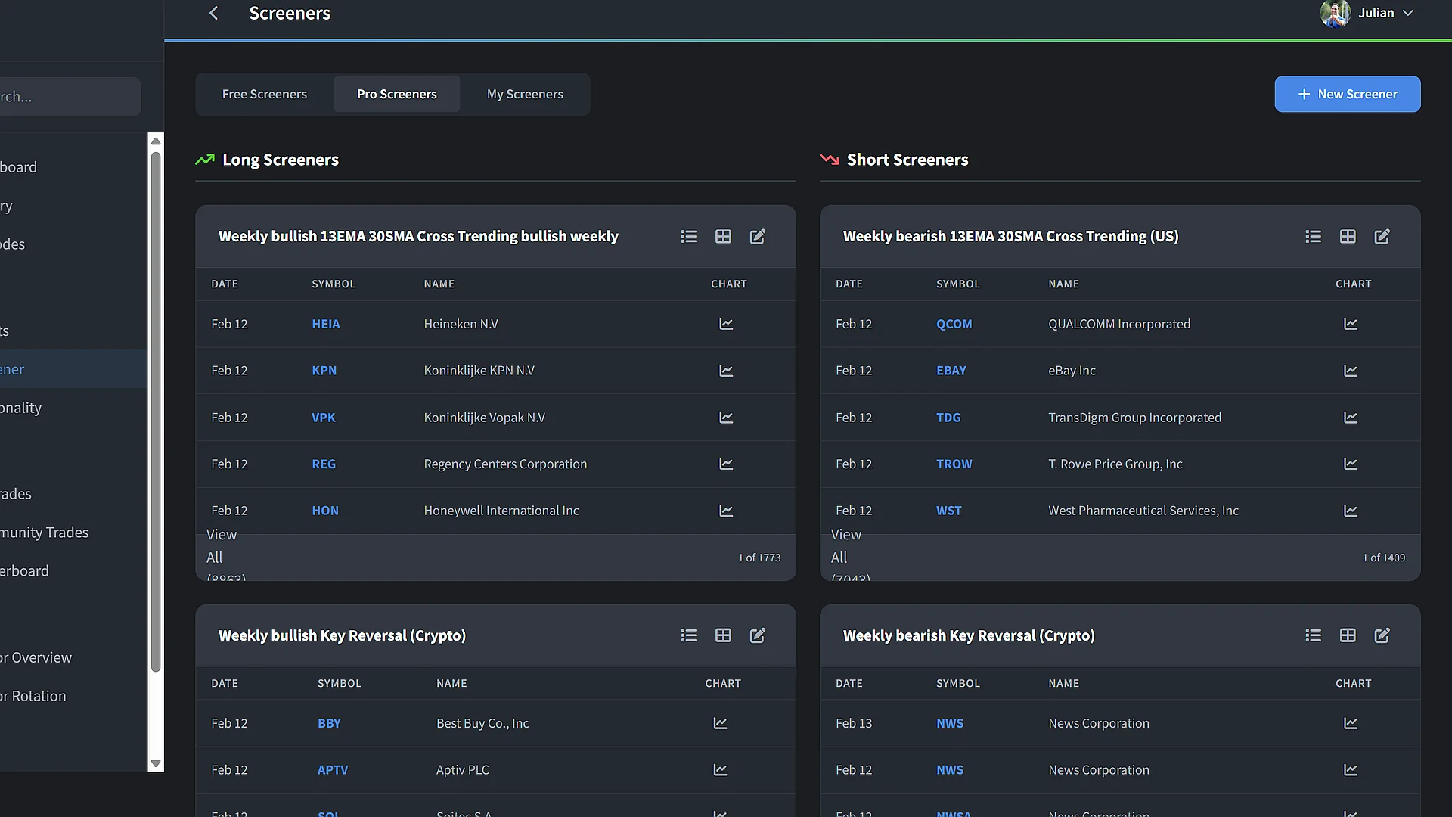The height and width of the screenshot is (817, 1452).
Task: Open list view for Weekly bullish 13EMA screener
Action: [688, 237]
